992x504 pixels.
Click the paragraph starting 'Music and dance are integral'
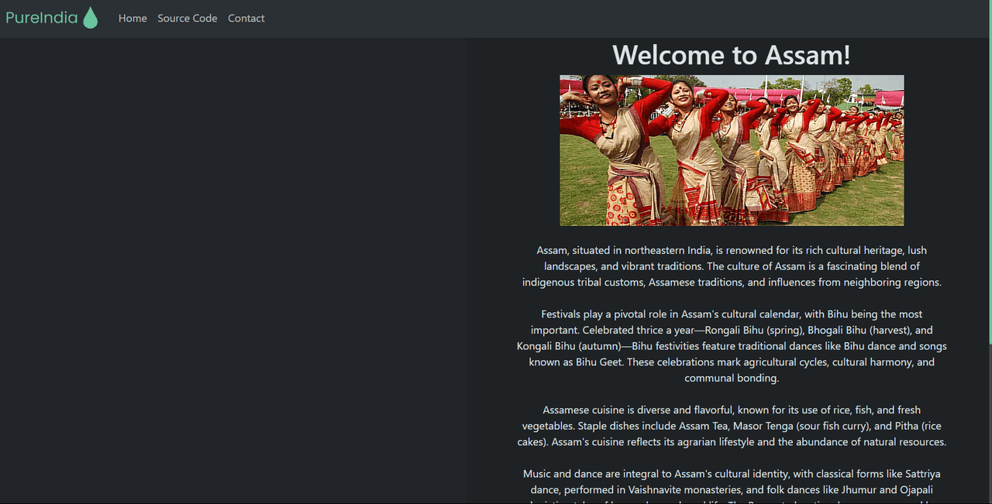[x=731, y=482]
